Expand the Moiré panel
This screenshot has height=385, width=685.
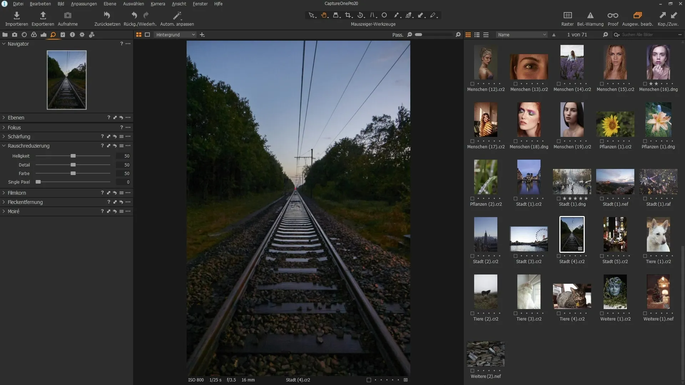(4, 211)
